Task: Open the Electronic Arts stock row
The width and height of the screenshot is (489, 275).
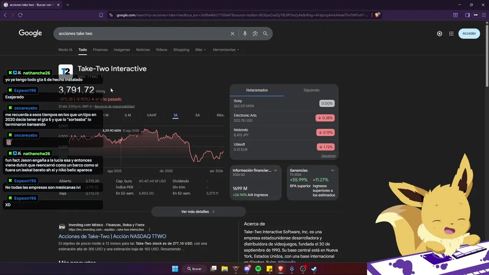Action: tap(284, 118)
